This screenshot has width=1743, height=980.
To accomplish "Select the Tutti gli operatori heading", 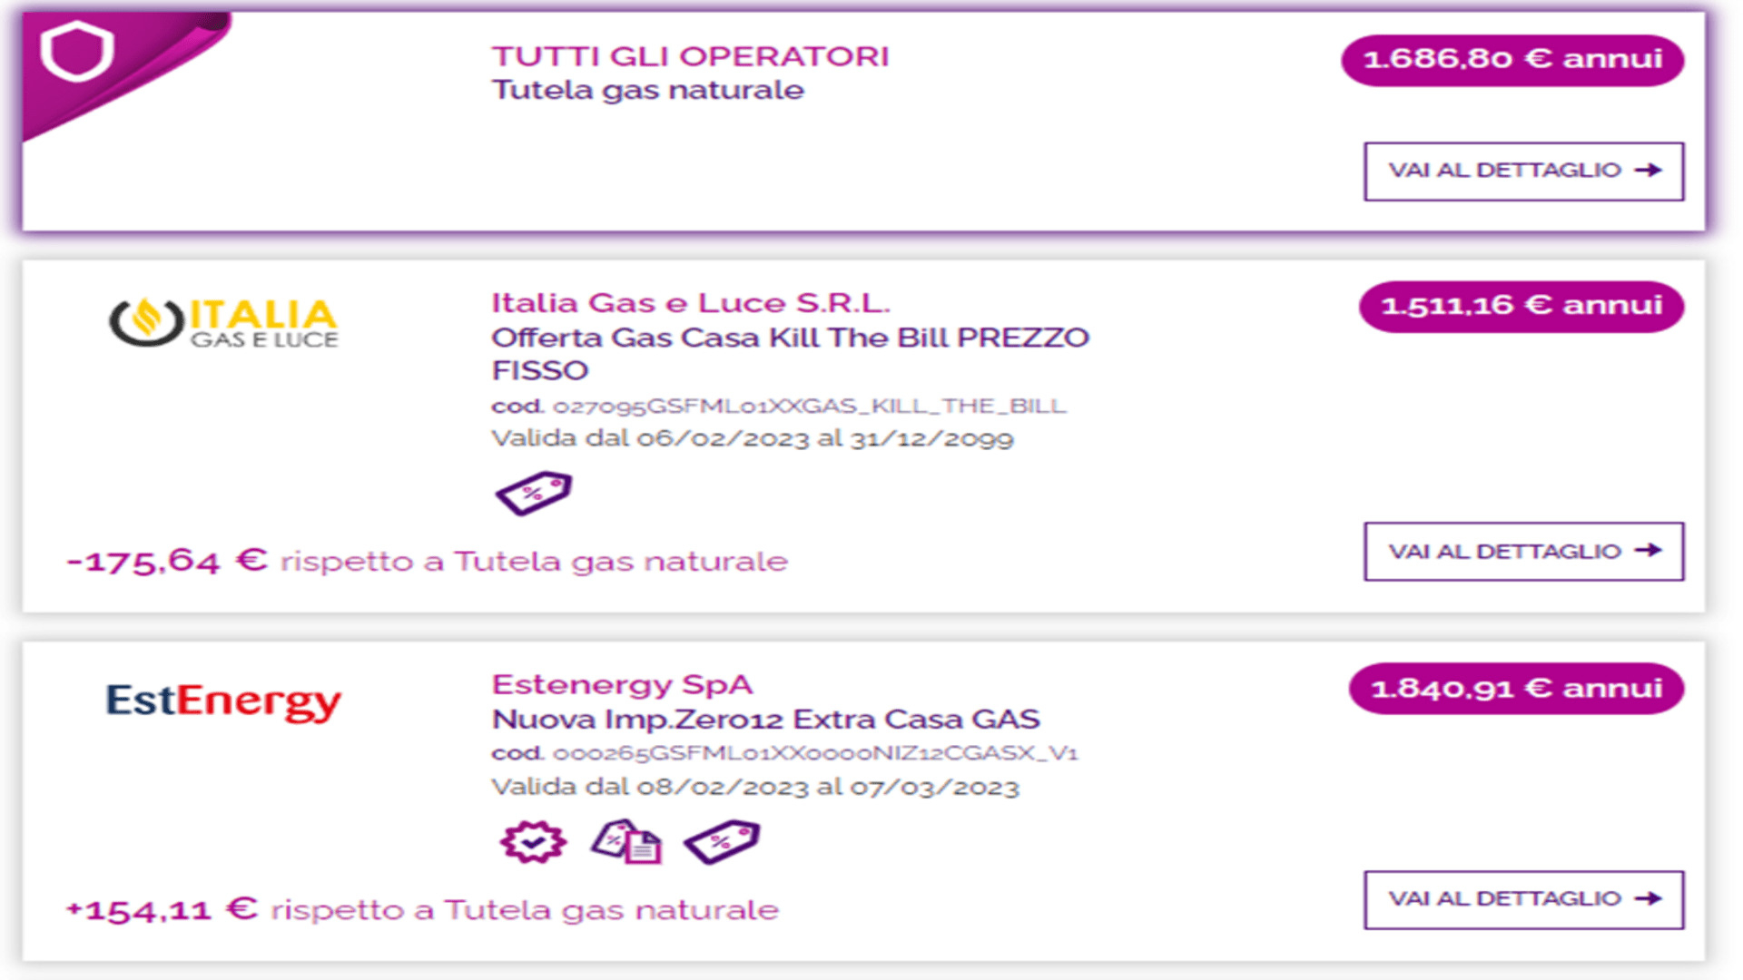I will click(x=690, y=56).
